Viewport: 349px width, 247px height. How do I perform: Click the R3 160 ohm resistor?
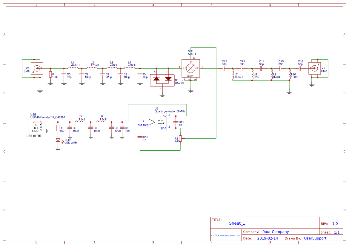pyautogui.click(x=58, y=129)
